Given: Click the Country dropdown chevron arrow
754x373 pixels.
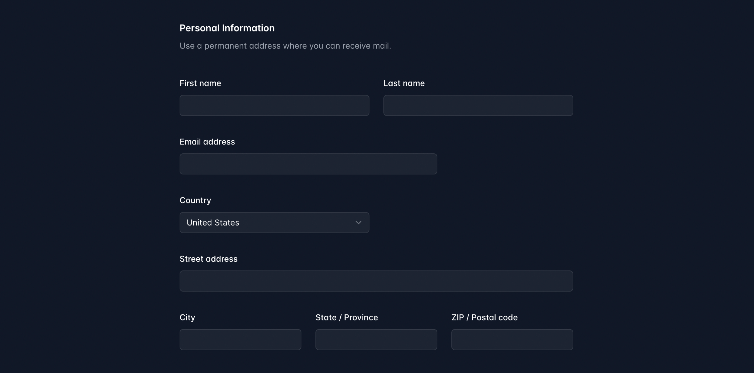Looking at the screenshot, I should click(358, 223).
